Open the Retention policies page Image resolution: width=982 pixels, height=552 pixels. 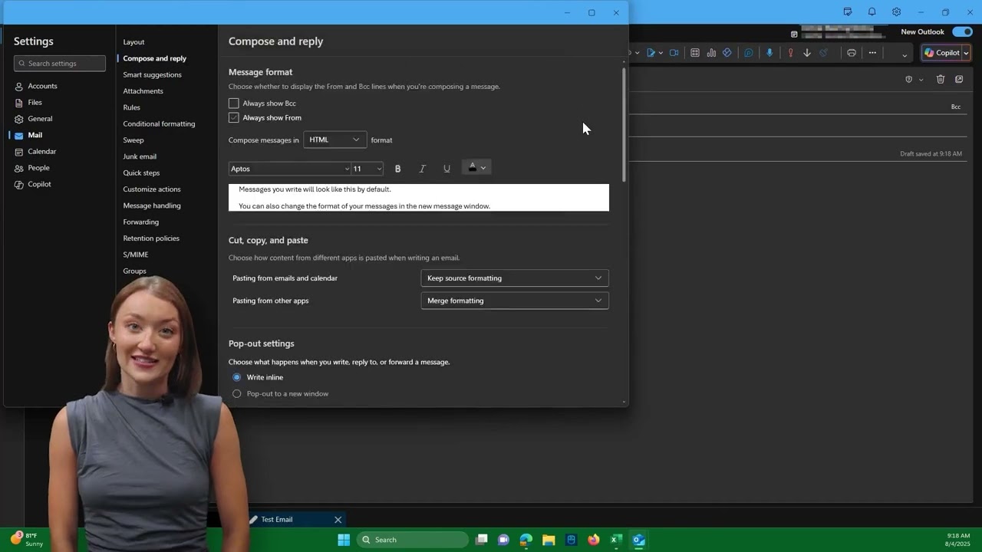click(151, 238)
